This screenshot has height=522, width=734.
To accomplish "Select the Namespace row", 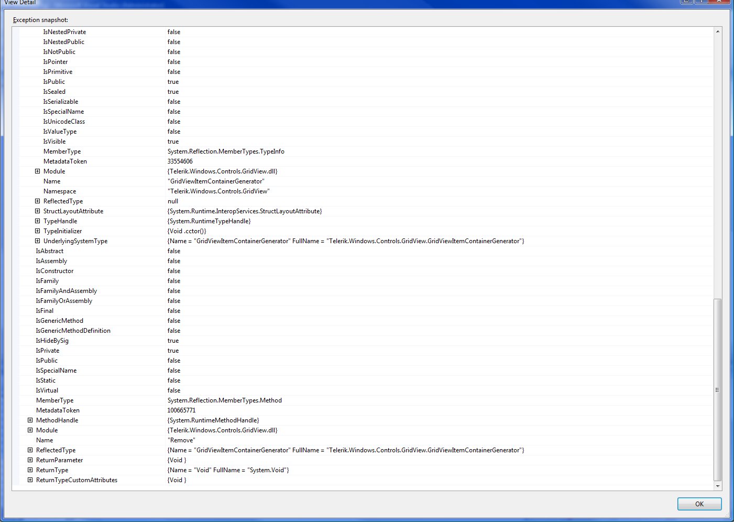I will (366, 191).
